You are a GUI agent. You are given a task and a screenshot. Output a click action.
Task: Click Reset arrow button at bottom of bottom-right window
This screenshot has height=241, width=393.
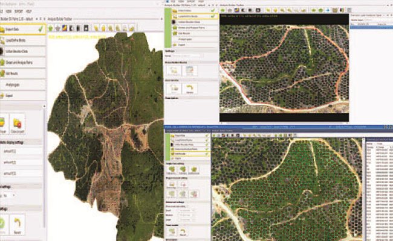click(x=183, y=232)
